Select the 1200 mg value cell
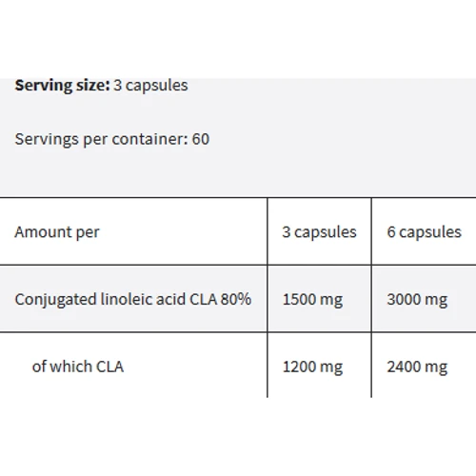The image size is (476, 476). 319,365
